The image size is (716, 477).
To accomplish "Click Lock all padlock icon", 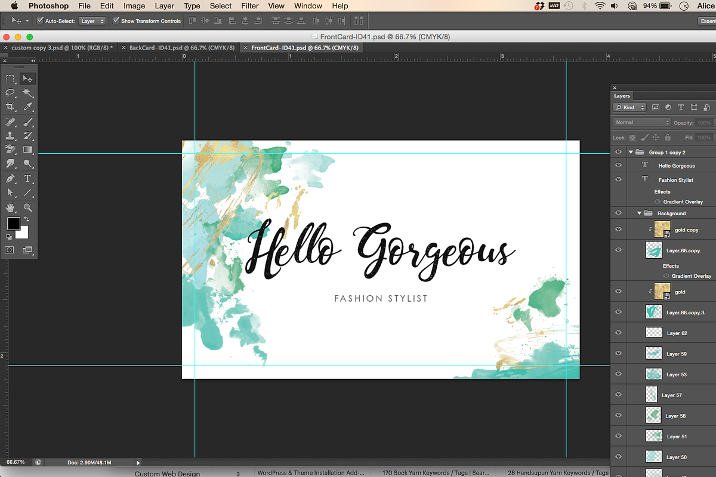I will coord(668,137).
